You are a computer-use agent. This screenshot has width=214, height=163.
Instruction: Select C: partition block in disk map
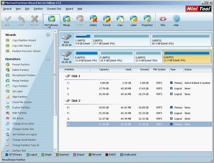tap(83, 40)
